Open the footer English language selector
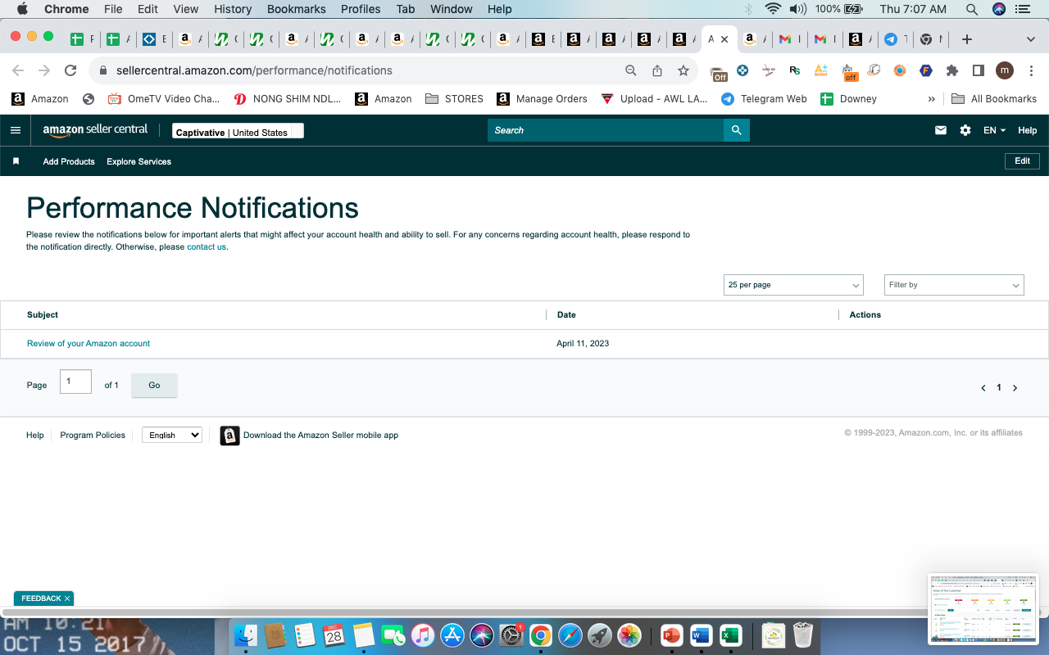The image size is (1049, 655). (x=172, y=435)
